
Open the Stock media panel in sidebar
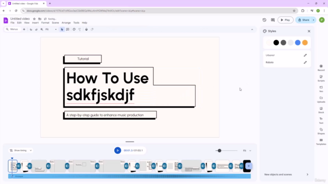pos(321,110)
